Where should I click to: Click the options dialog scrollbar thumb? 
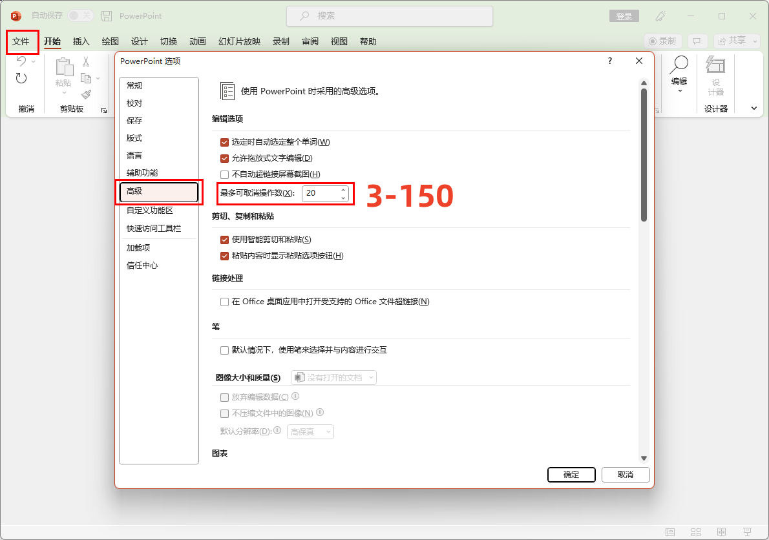pos(644,154)
